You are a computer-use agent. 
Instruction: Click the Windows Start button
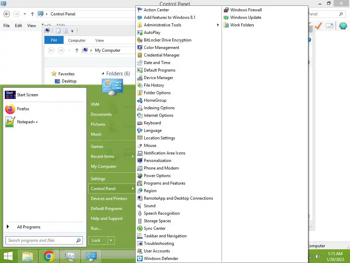(8, 256)
